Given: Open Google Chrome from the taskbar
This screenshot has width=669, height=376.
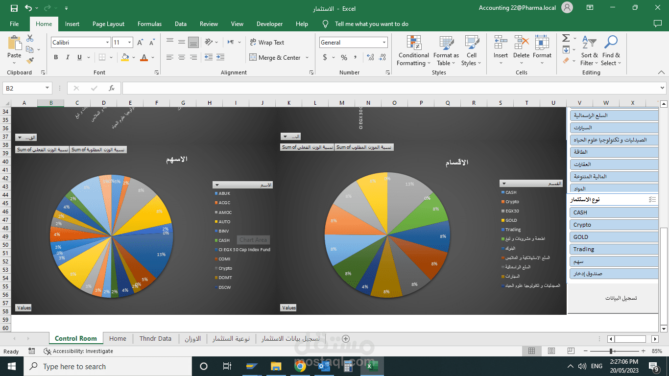Looking at the screenshot, I should 300,366.
